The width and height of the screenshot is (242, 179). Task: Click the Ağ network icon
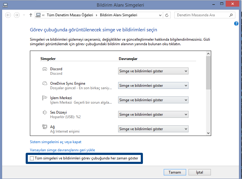44,127
